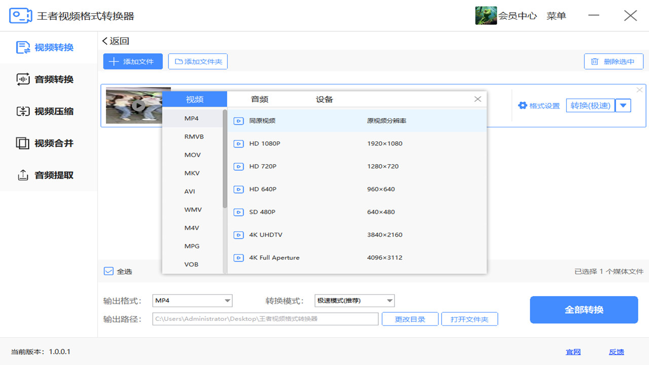Click the 全部转换 button

point(584,310)
